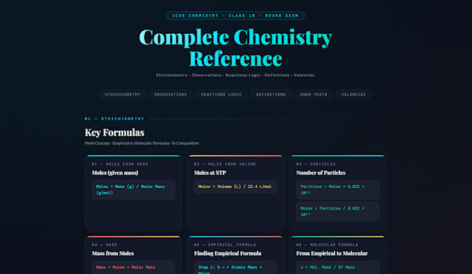Click the 'Mass from Moles' card title
This screenshot has width=472, height=274.
(x=113, y=253)
